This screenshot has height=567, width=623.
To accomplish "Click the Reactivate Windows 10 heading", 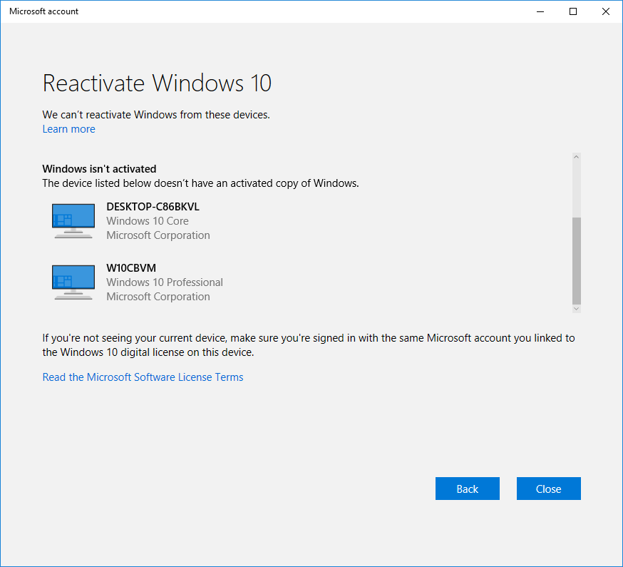I will [x=157, y=83].
